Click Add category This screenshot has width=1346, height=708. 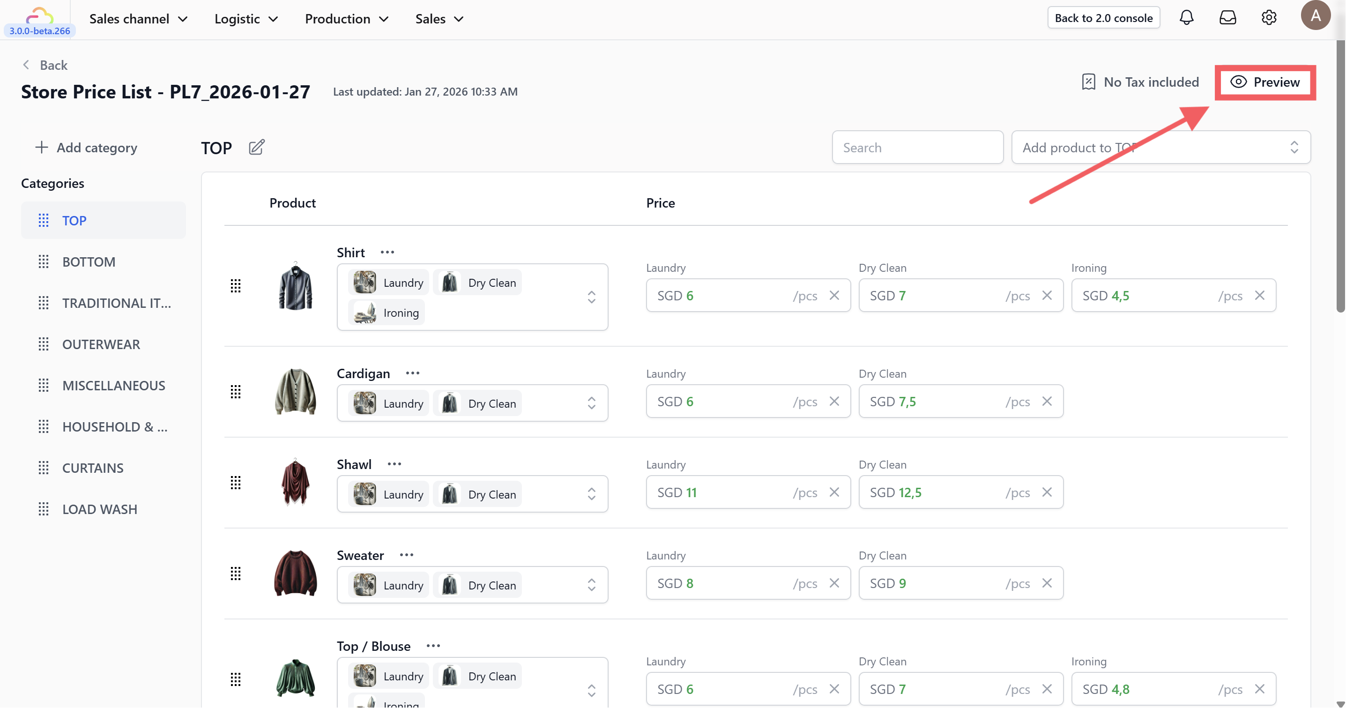(x=86, y=147)
